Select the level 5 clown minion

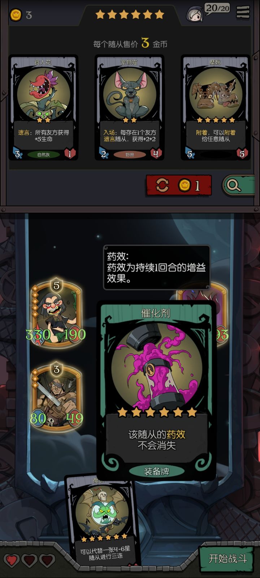coord(57,314)
